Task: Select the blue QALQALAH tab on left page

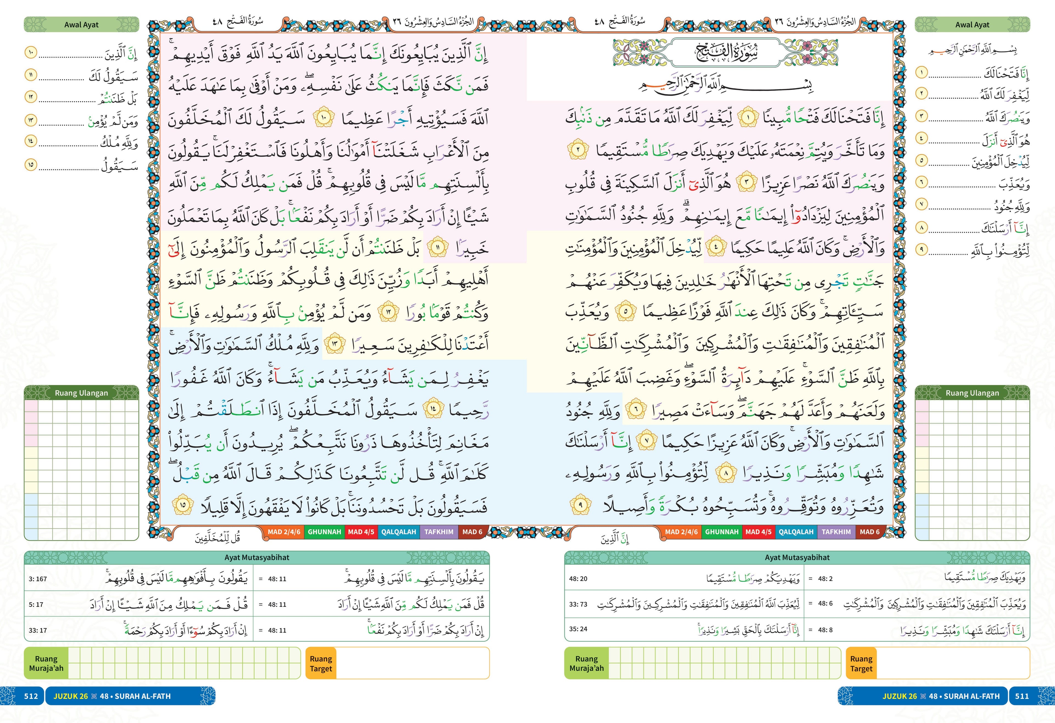Action: pos(399,532)
